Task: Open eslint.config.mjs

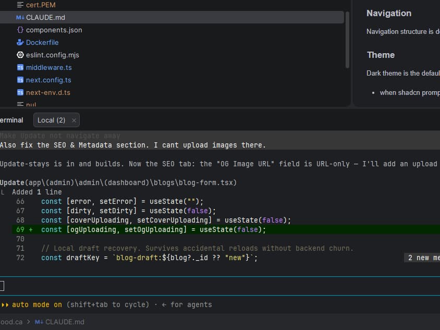Action: pos(53,55)
